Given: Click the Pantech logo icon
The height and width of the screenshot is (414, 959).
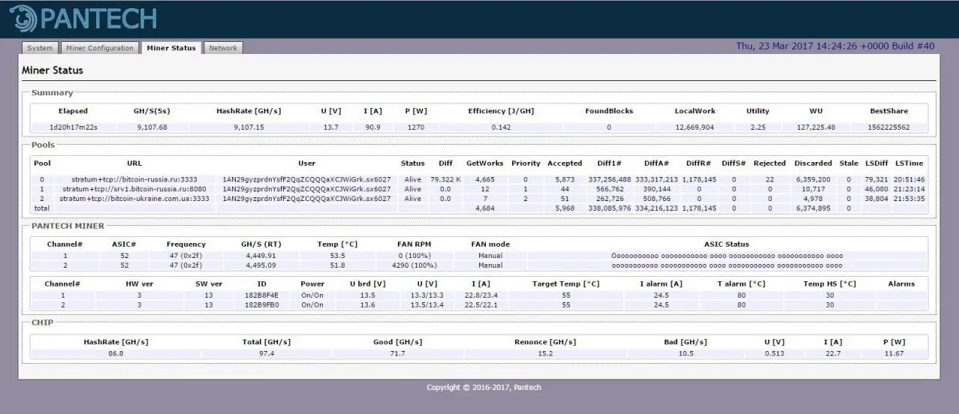Looking at the screenshot, I should pos(24,19).
